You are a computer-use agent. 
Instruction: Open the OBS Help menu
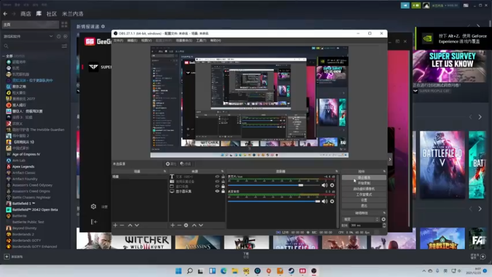coord(216,41)
